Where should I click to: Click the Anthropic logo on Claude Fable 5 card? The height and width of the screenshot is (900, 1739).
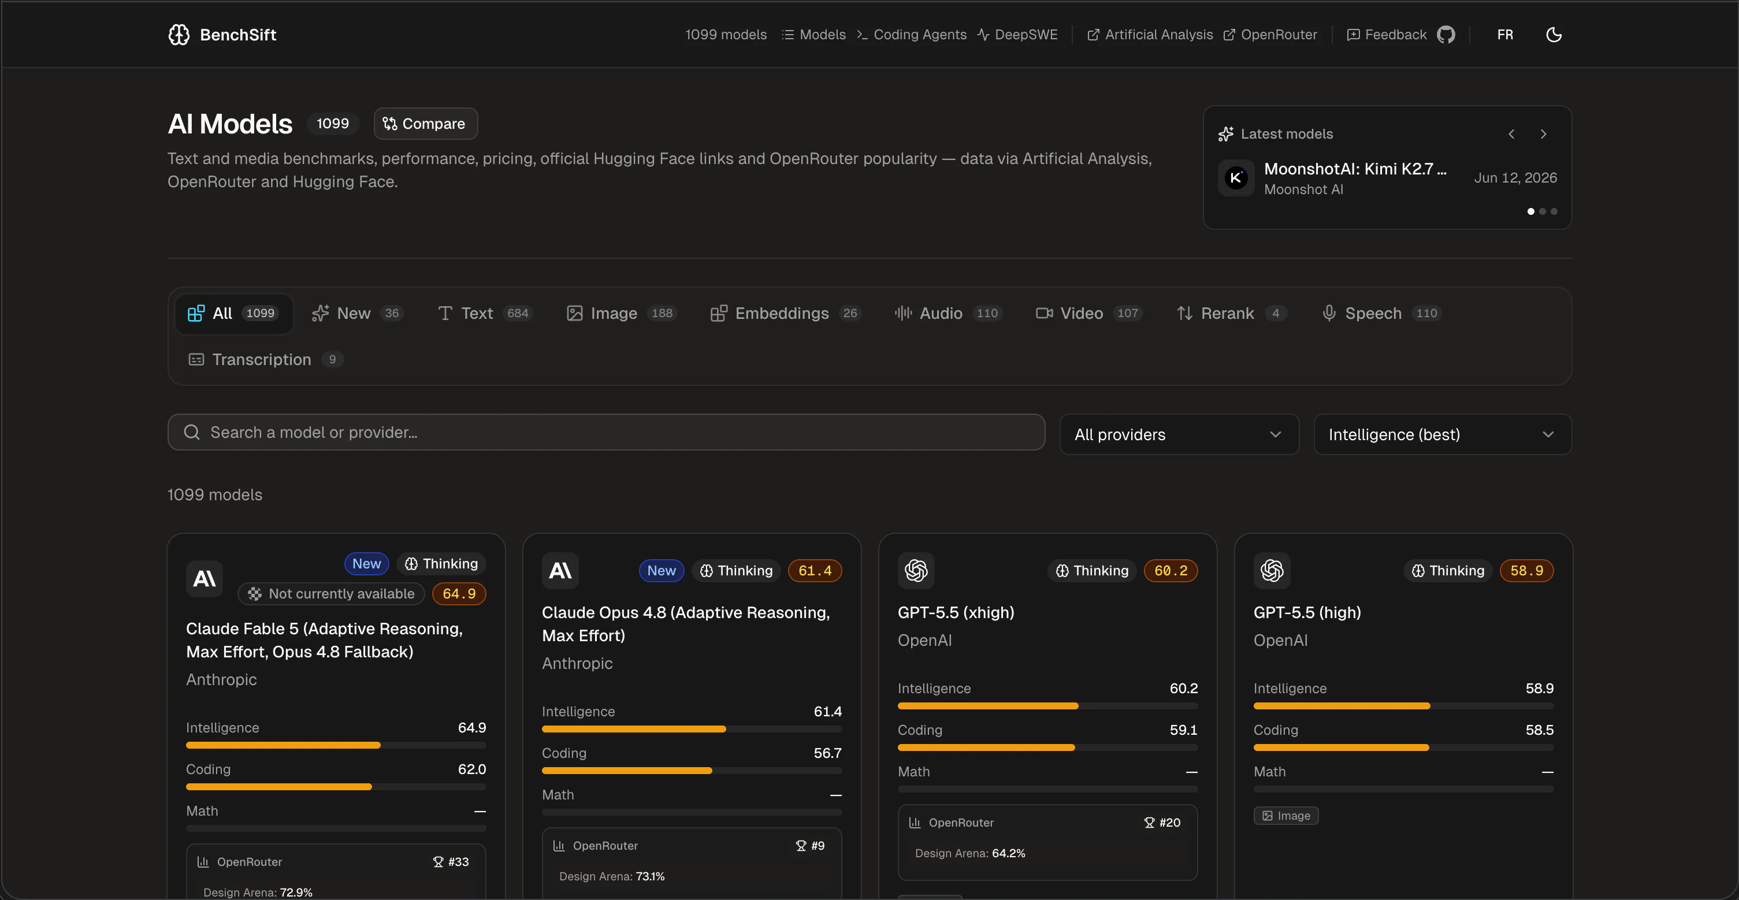(205, 579)
